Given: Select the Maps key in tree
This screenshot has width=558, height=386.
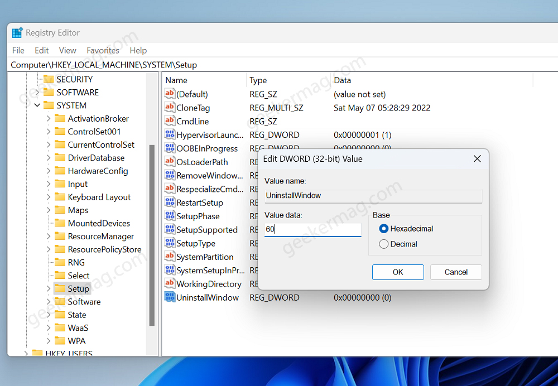Looking at the screenshot, I should (78, 210).
